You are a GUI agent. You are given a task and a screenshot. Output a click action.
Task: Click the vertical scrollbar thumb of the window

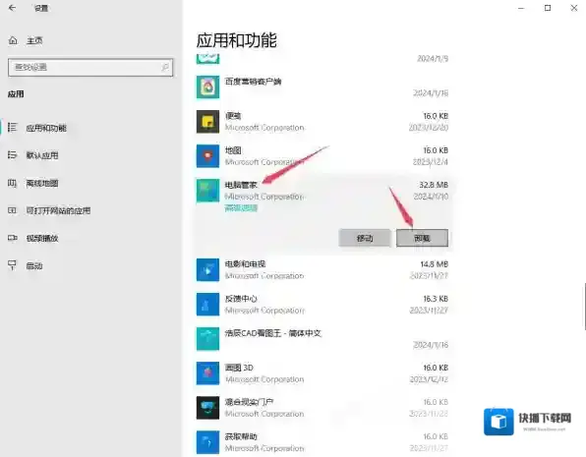tap(584, 307)
